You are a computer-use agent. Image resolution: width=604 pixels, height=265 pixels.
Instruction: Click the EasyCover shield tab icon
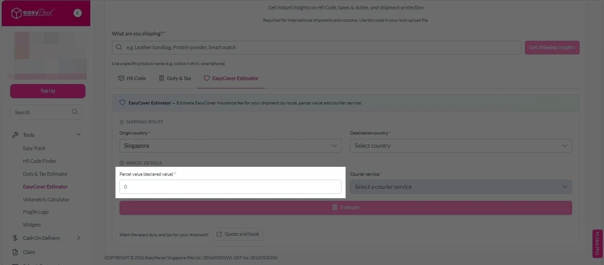tap(206, 78)
